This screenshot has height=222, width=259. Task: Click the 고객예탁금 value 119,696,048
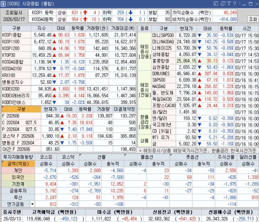click(x=38, y=219)
